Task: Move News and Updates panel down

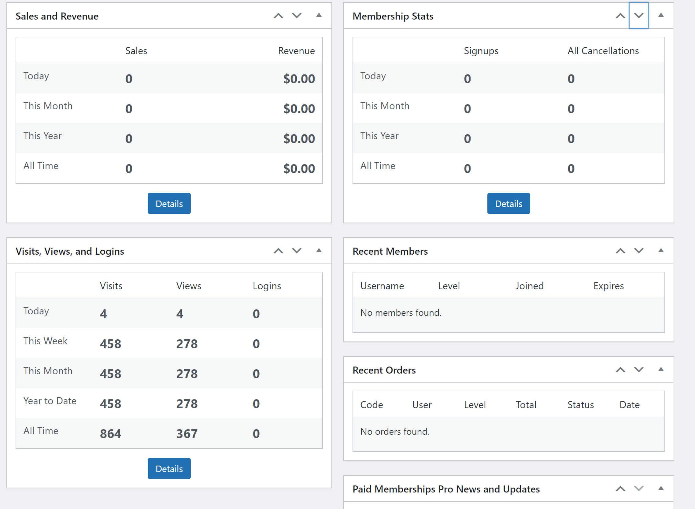Action: point(639,489)
